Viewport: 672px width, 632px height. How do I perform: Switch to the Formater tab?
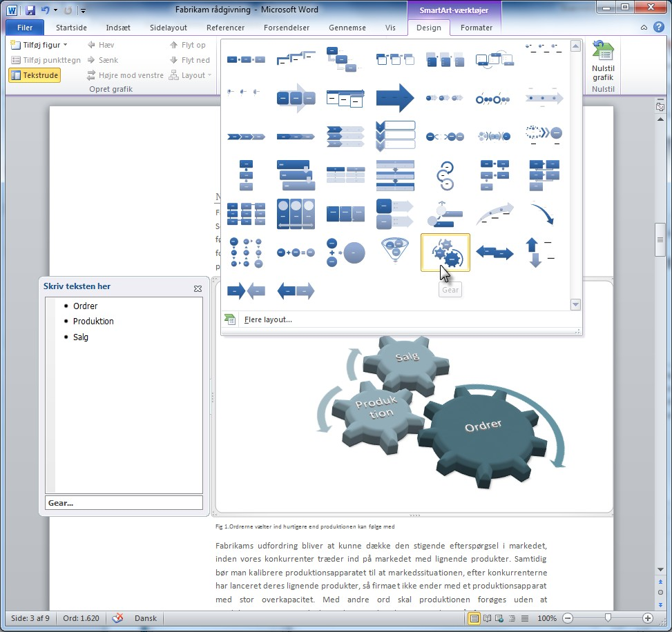pyautogui.click(x=476, y=28)
